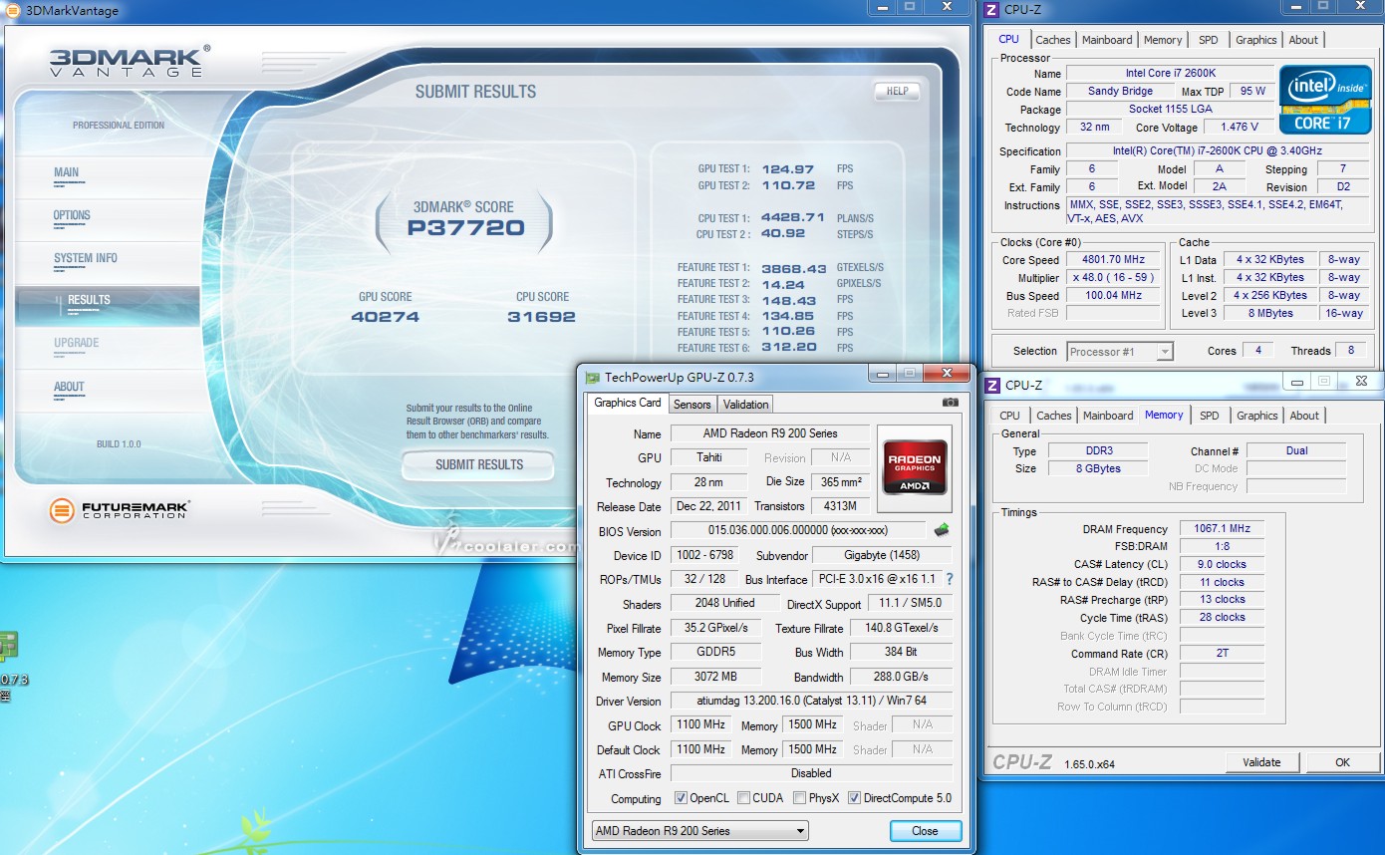Open the AMD Radeon R9 200 Series dropdown

tap(699, 831)
